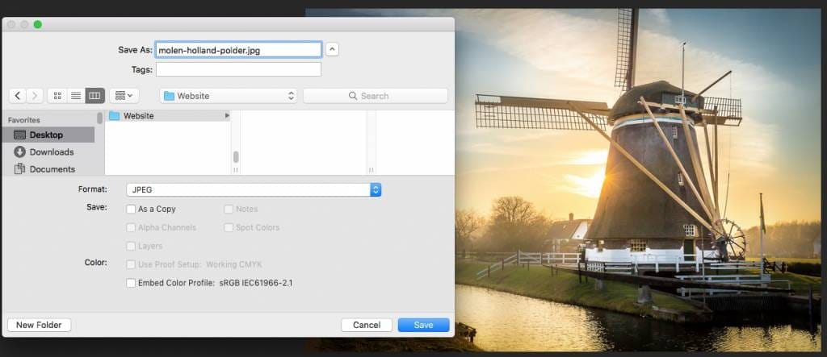This screenshot has height=357, width=827.
Task: Switch to column view
Action: (95, 96)
